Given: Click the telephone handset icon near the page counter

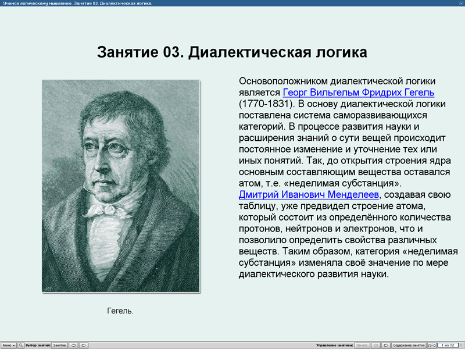Looking at the screenshot, I should (431, 344).
